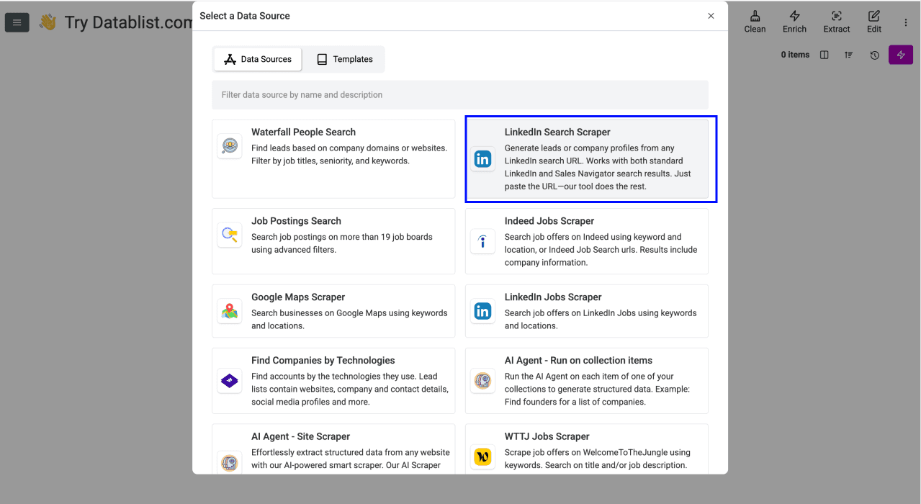This screenshot has width=921, height=504.
Task: Switch to the Templates tab
Action: pos(343,59)
